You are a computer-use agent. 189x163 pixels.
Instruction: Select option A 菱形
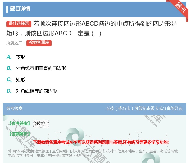point(16,57)
